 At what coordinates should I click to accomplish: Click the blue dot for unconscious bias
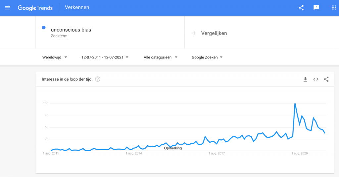coord(44,28)
